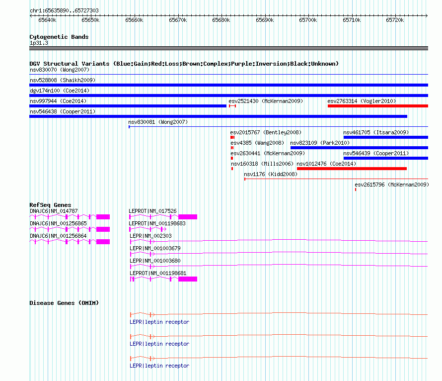Click the nsv160318 (Mills2006) variant label
Viewport: 442px width, 381px height.
pos(262,164)
